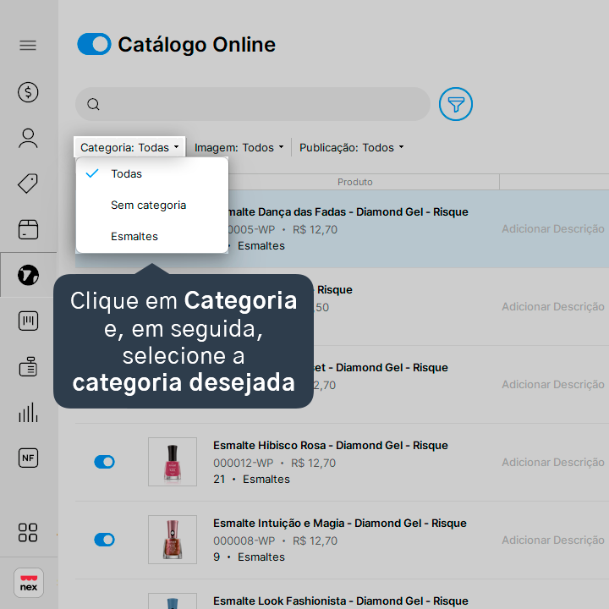Viewport: 609px width, 609px height.
Task: Open the barcode icon in sidebar
Action: [28, 321]
